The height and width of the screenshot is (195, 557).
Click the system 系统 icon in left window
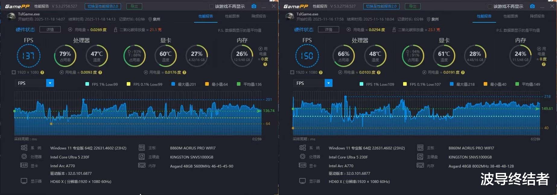24,148
